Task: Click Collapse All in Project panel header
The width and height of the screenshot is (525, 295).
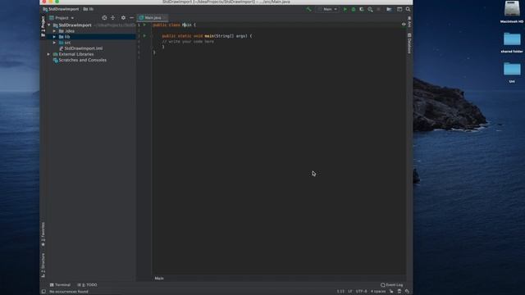Action: [113, 18]
